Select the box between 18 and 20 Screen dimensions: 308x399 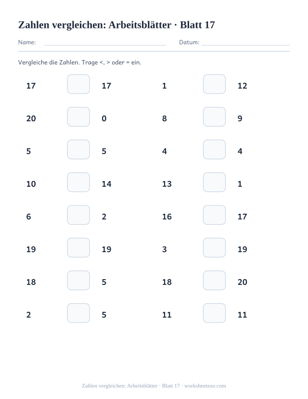214,281
